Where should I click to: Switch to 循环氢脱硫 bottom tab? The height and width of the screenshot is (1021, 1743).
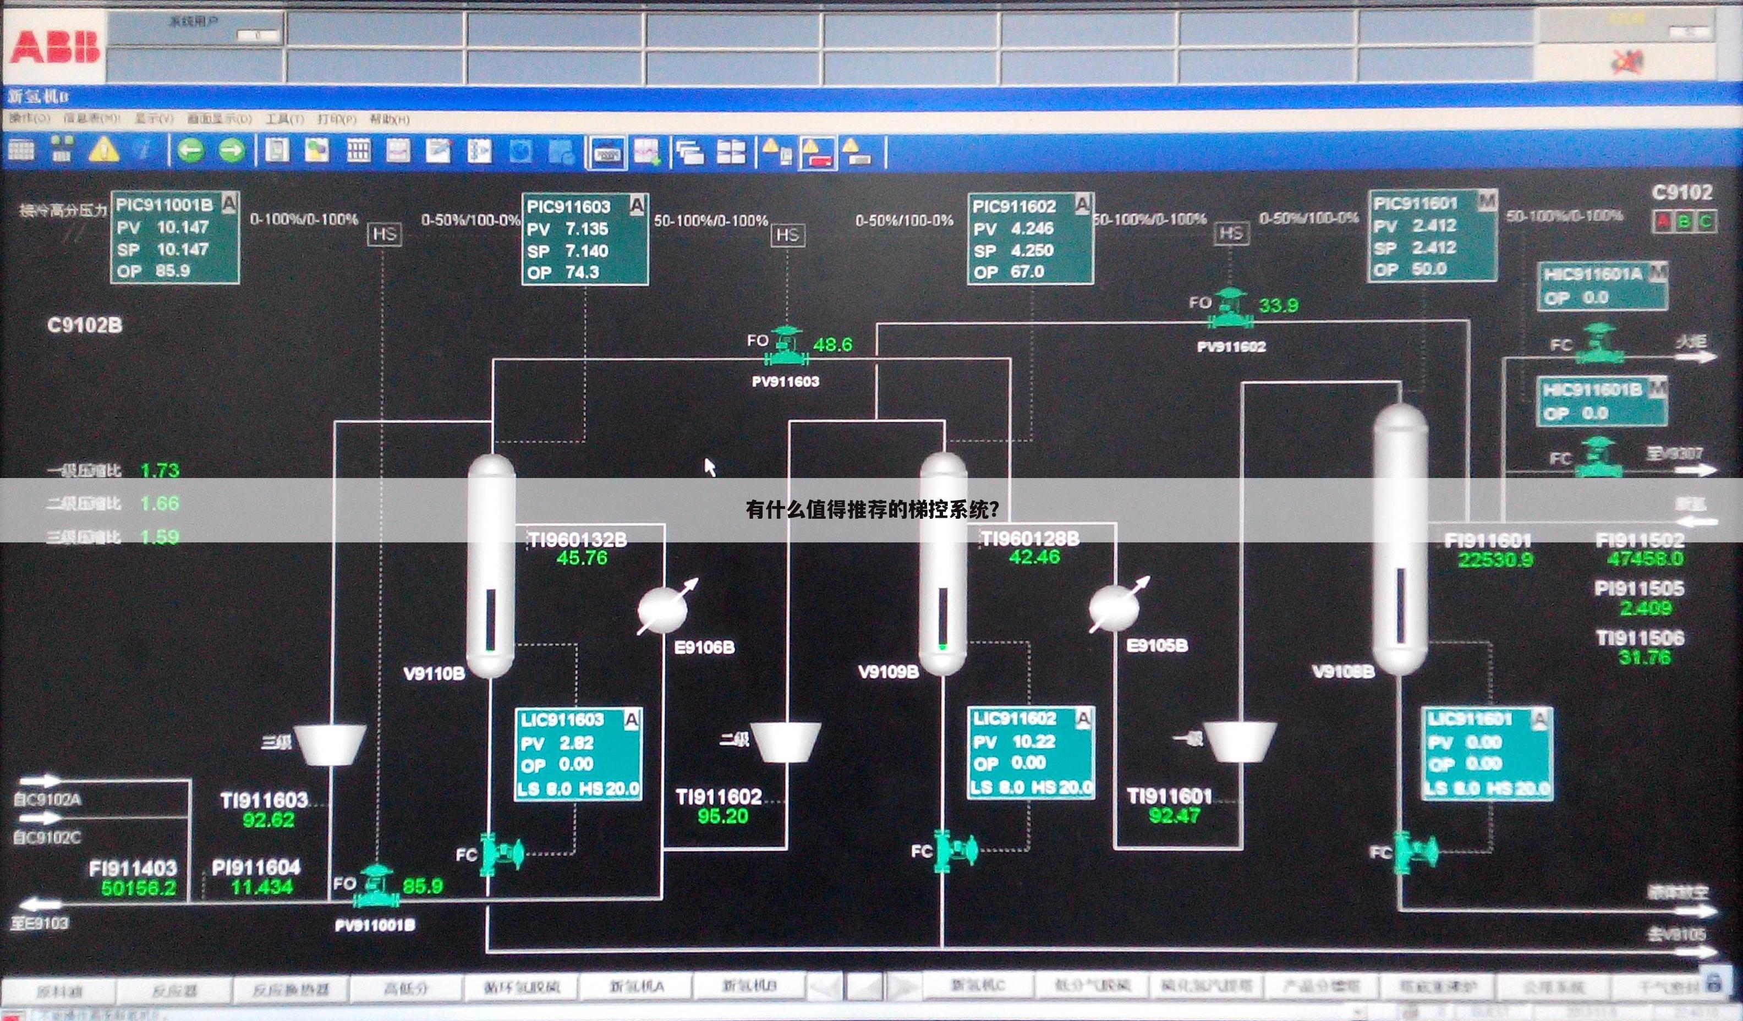(x=521, y=987)
